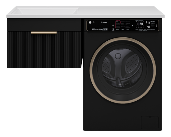This screenshot has height=137, width=171.
Task: Click the first badge icon beside 10.5kg
Action: 104,29
